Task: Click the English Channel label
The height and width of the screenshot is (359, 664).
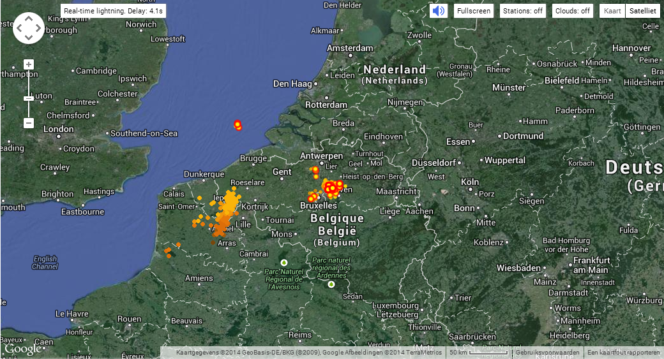Action: click(45, 263)
